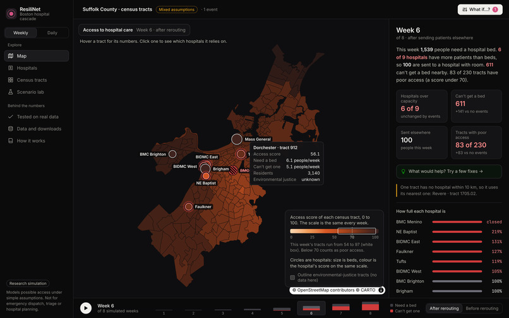The image size is (509, 318).
Task: Click the Can't get a bed card
Action: coord(476,106)
